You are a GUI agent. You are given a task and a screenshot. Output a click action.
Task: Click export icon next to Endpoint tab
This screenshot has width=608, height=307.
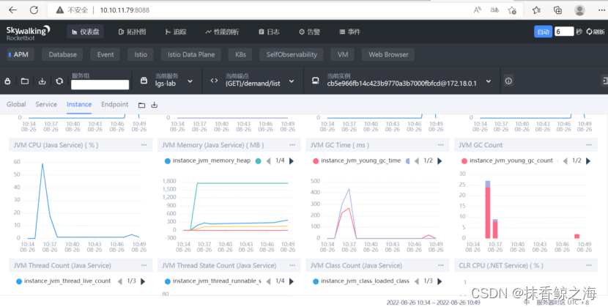tap(155, 105)
